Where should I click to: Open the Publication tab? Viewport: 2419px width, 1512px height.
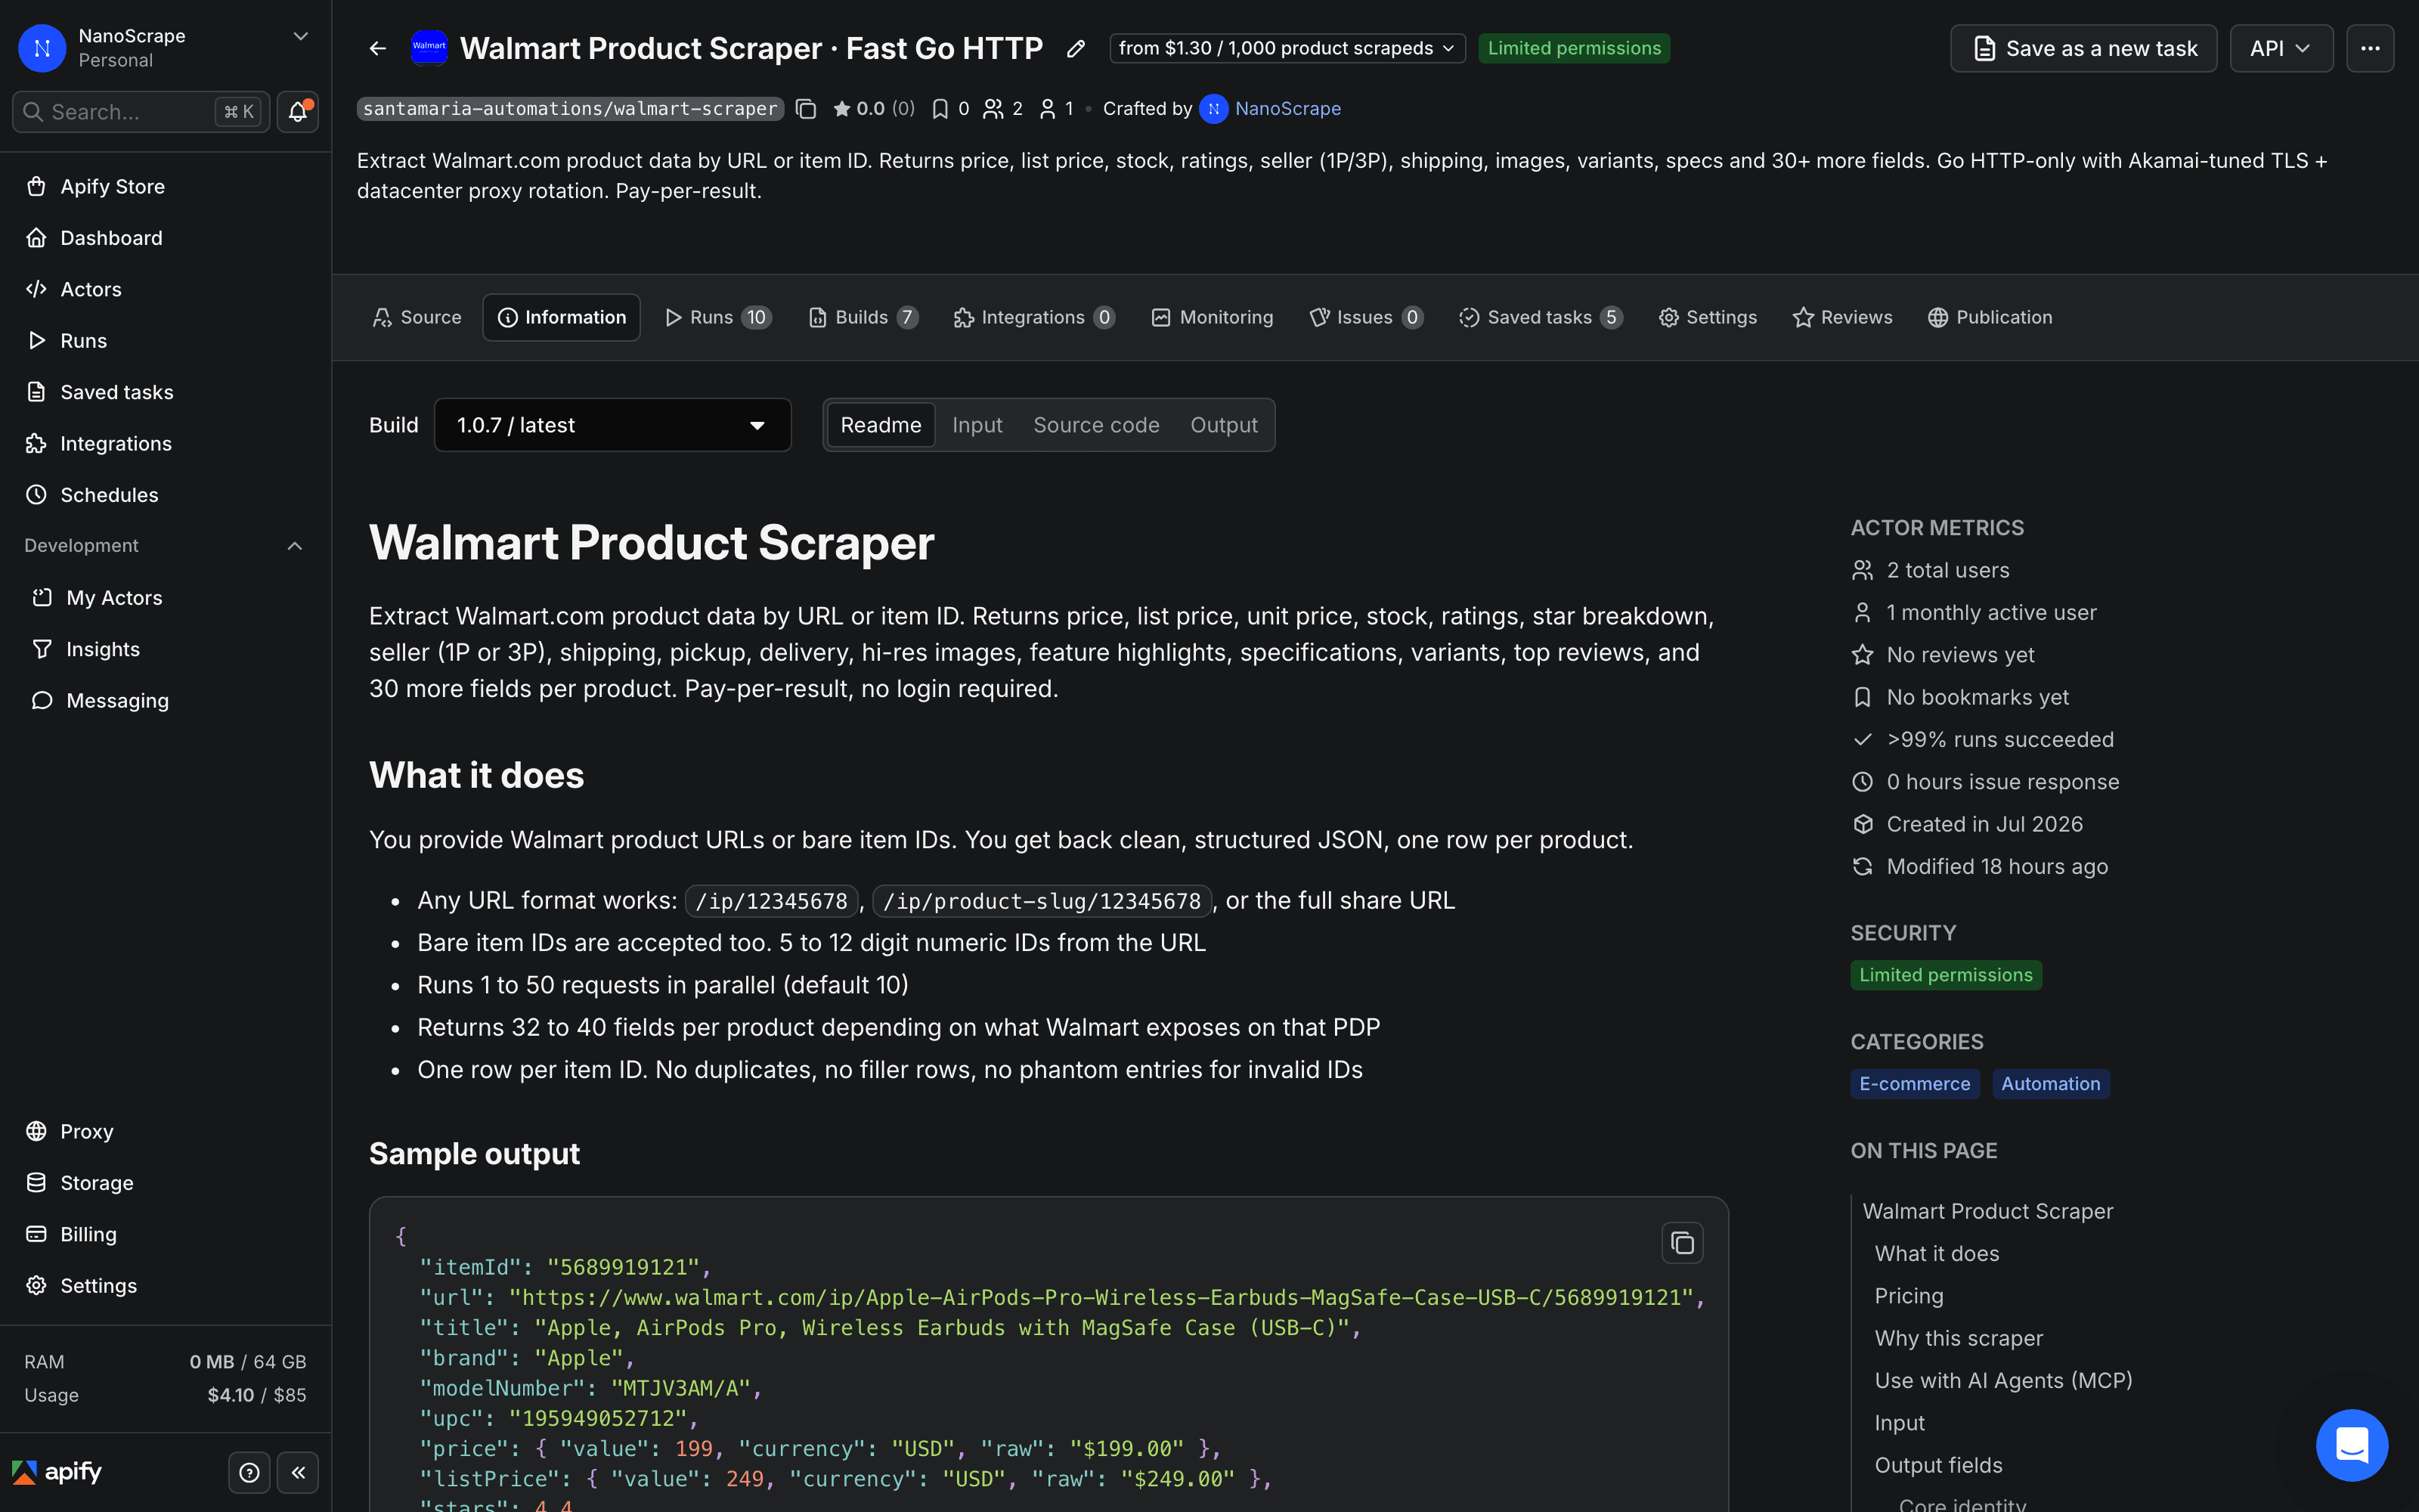tap(1990, 317)
